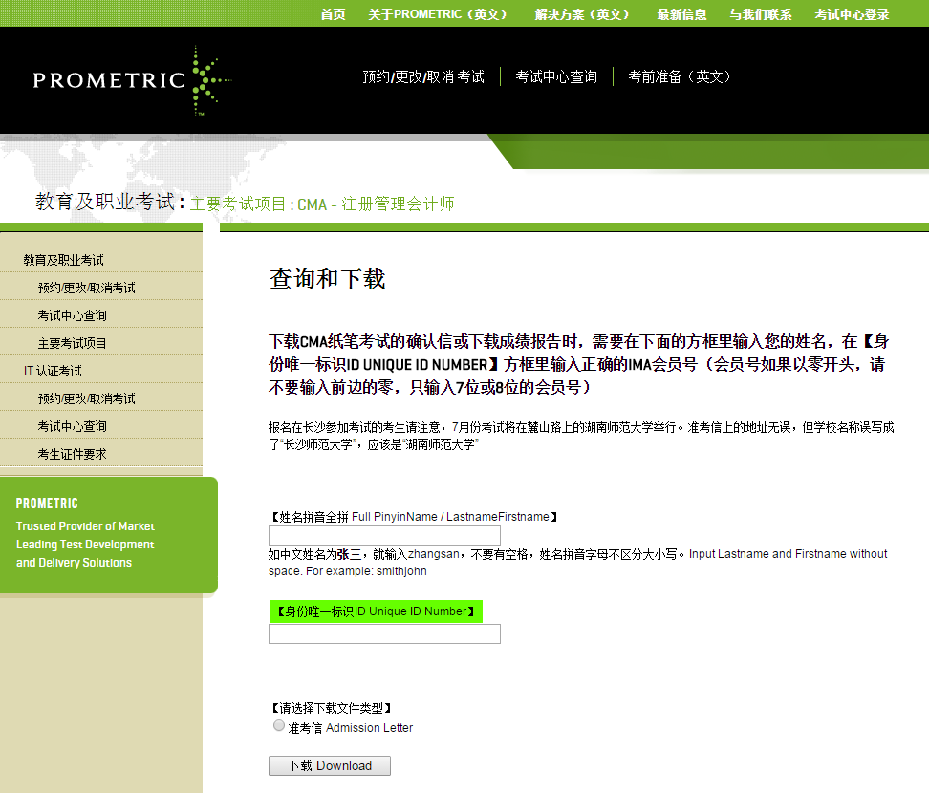Select the 准考信 Admission Letter radio button
The width and height of the screenshot is (929, 793).
(278, 725)
